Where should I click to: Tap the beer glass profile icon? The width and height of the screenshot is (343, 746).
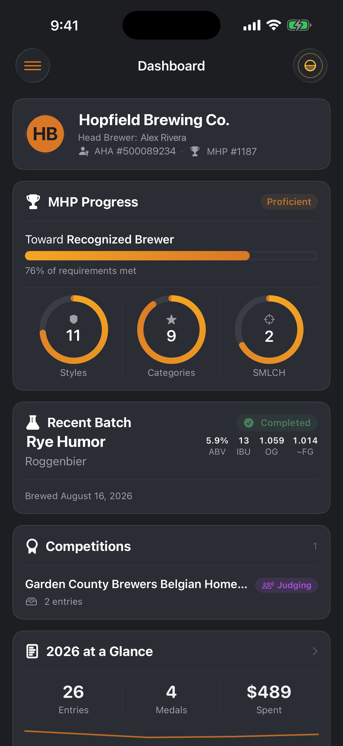click(310, 66)
